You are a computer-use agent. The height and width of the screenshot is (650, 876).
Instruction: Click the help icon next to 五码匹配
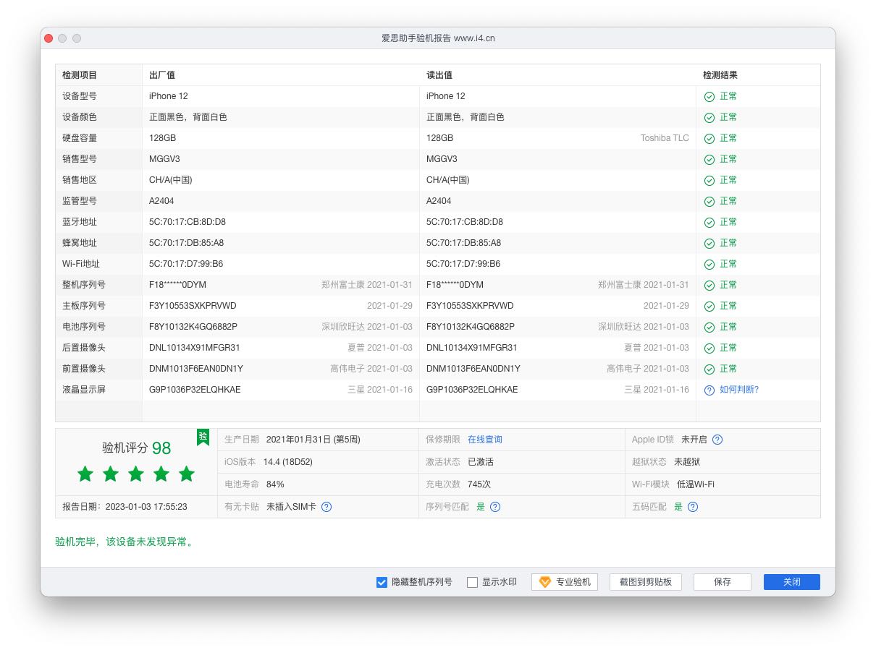[693, 507]
